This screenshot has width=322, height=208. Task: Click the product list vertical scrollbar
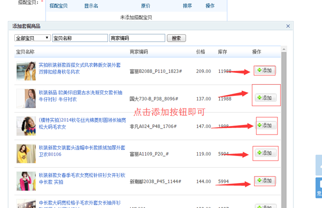tap(284, 127)
